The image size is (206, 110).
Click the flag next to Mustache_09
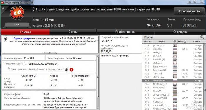coord(175,84)
